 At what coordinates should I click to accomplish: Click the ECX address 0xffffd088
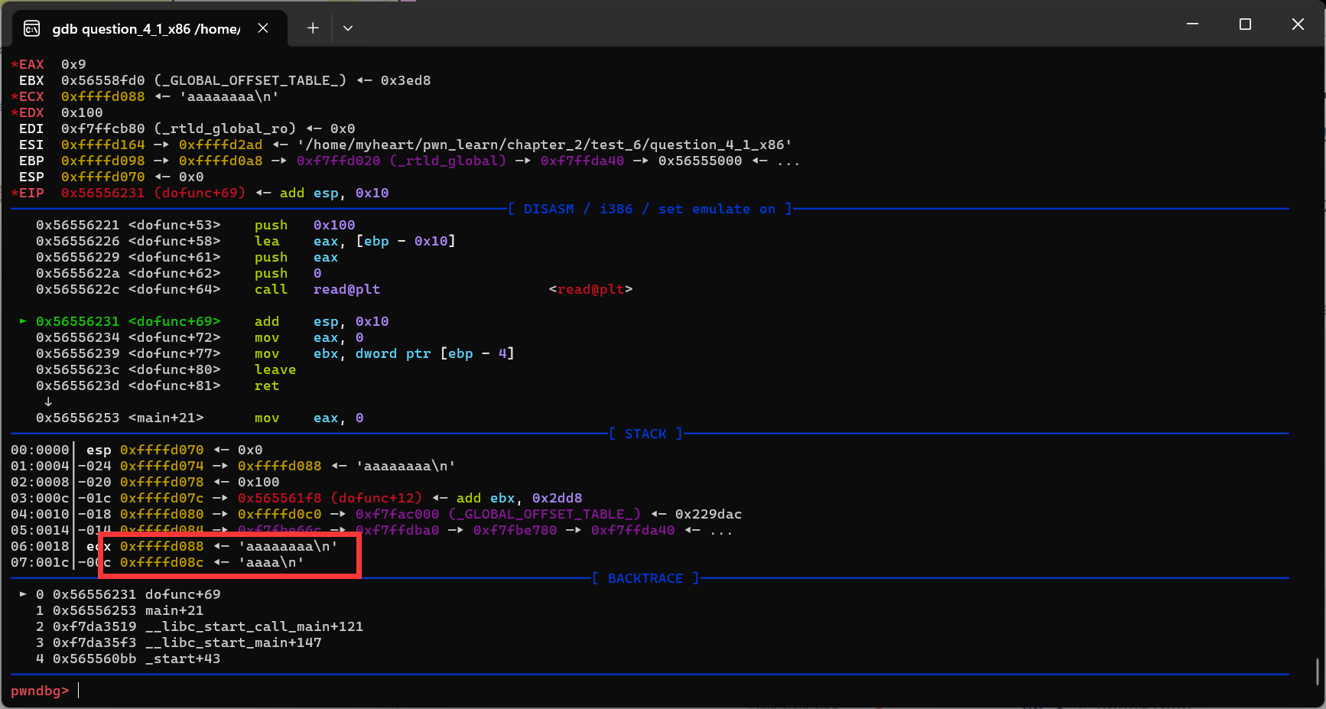tap(102, 96)
